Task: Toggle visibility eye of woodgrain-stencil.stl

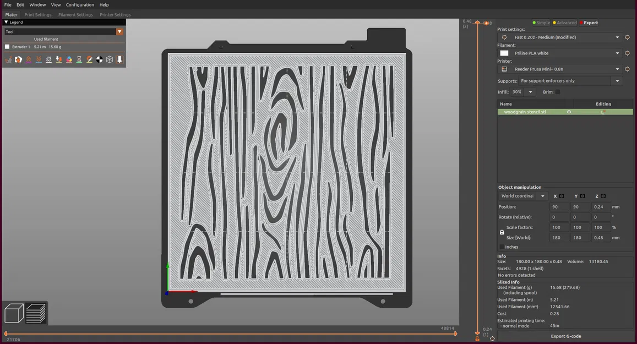Action: pyautogui.click(x=569, y=112)
